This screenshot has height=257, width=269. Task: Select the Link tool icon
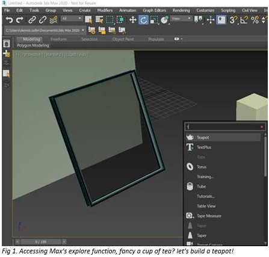pyautogui.click(x=32, y=20)
